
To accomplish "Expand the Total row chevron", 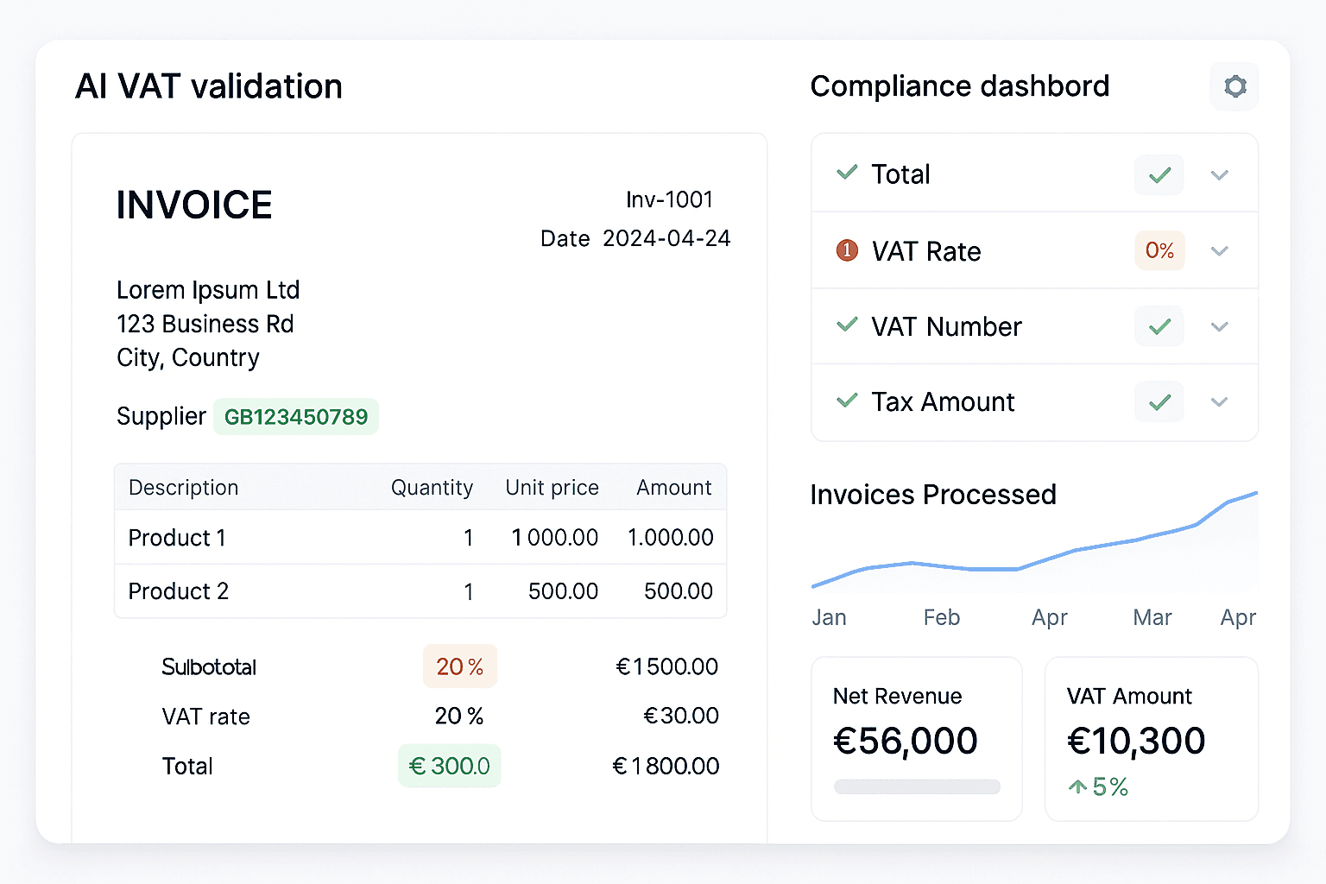I will point(1219,175).
